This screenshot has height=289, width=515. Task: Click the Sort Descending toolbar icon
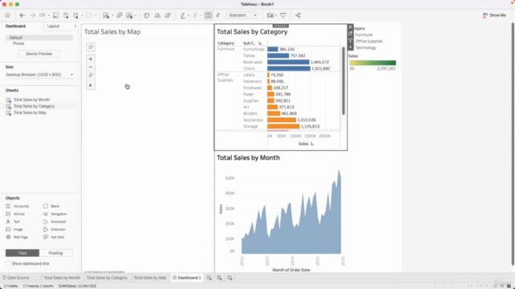coord(168,15)
